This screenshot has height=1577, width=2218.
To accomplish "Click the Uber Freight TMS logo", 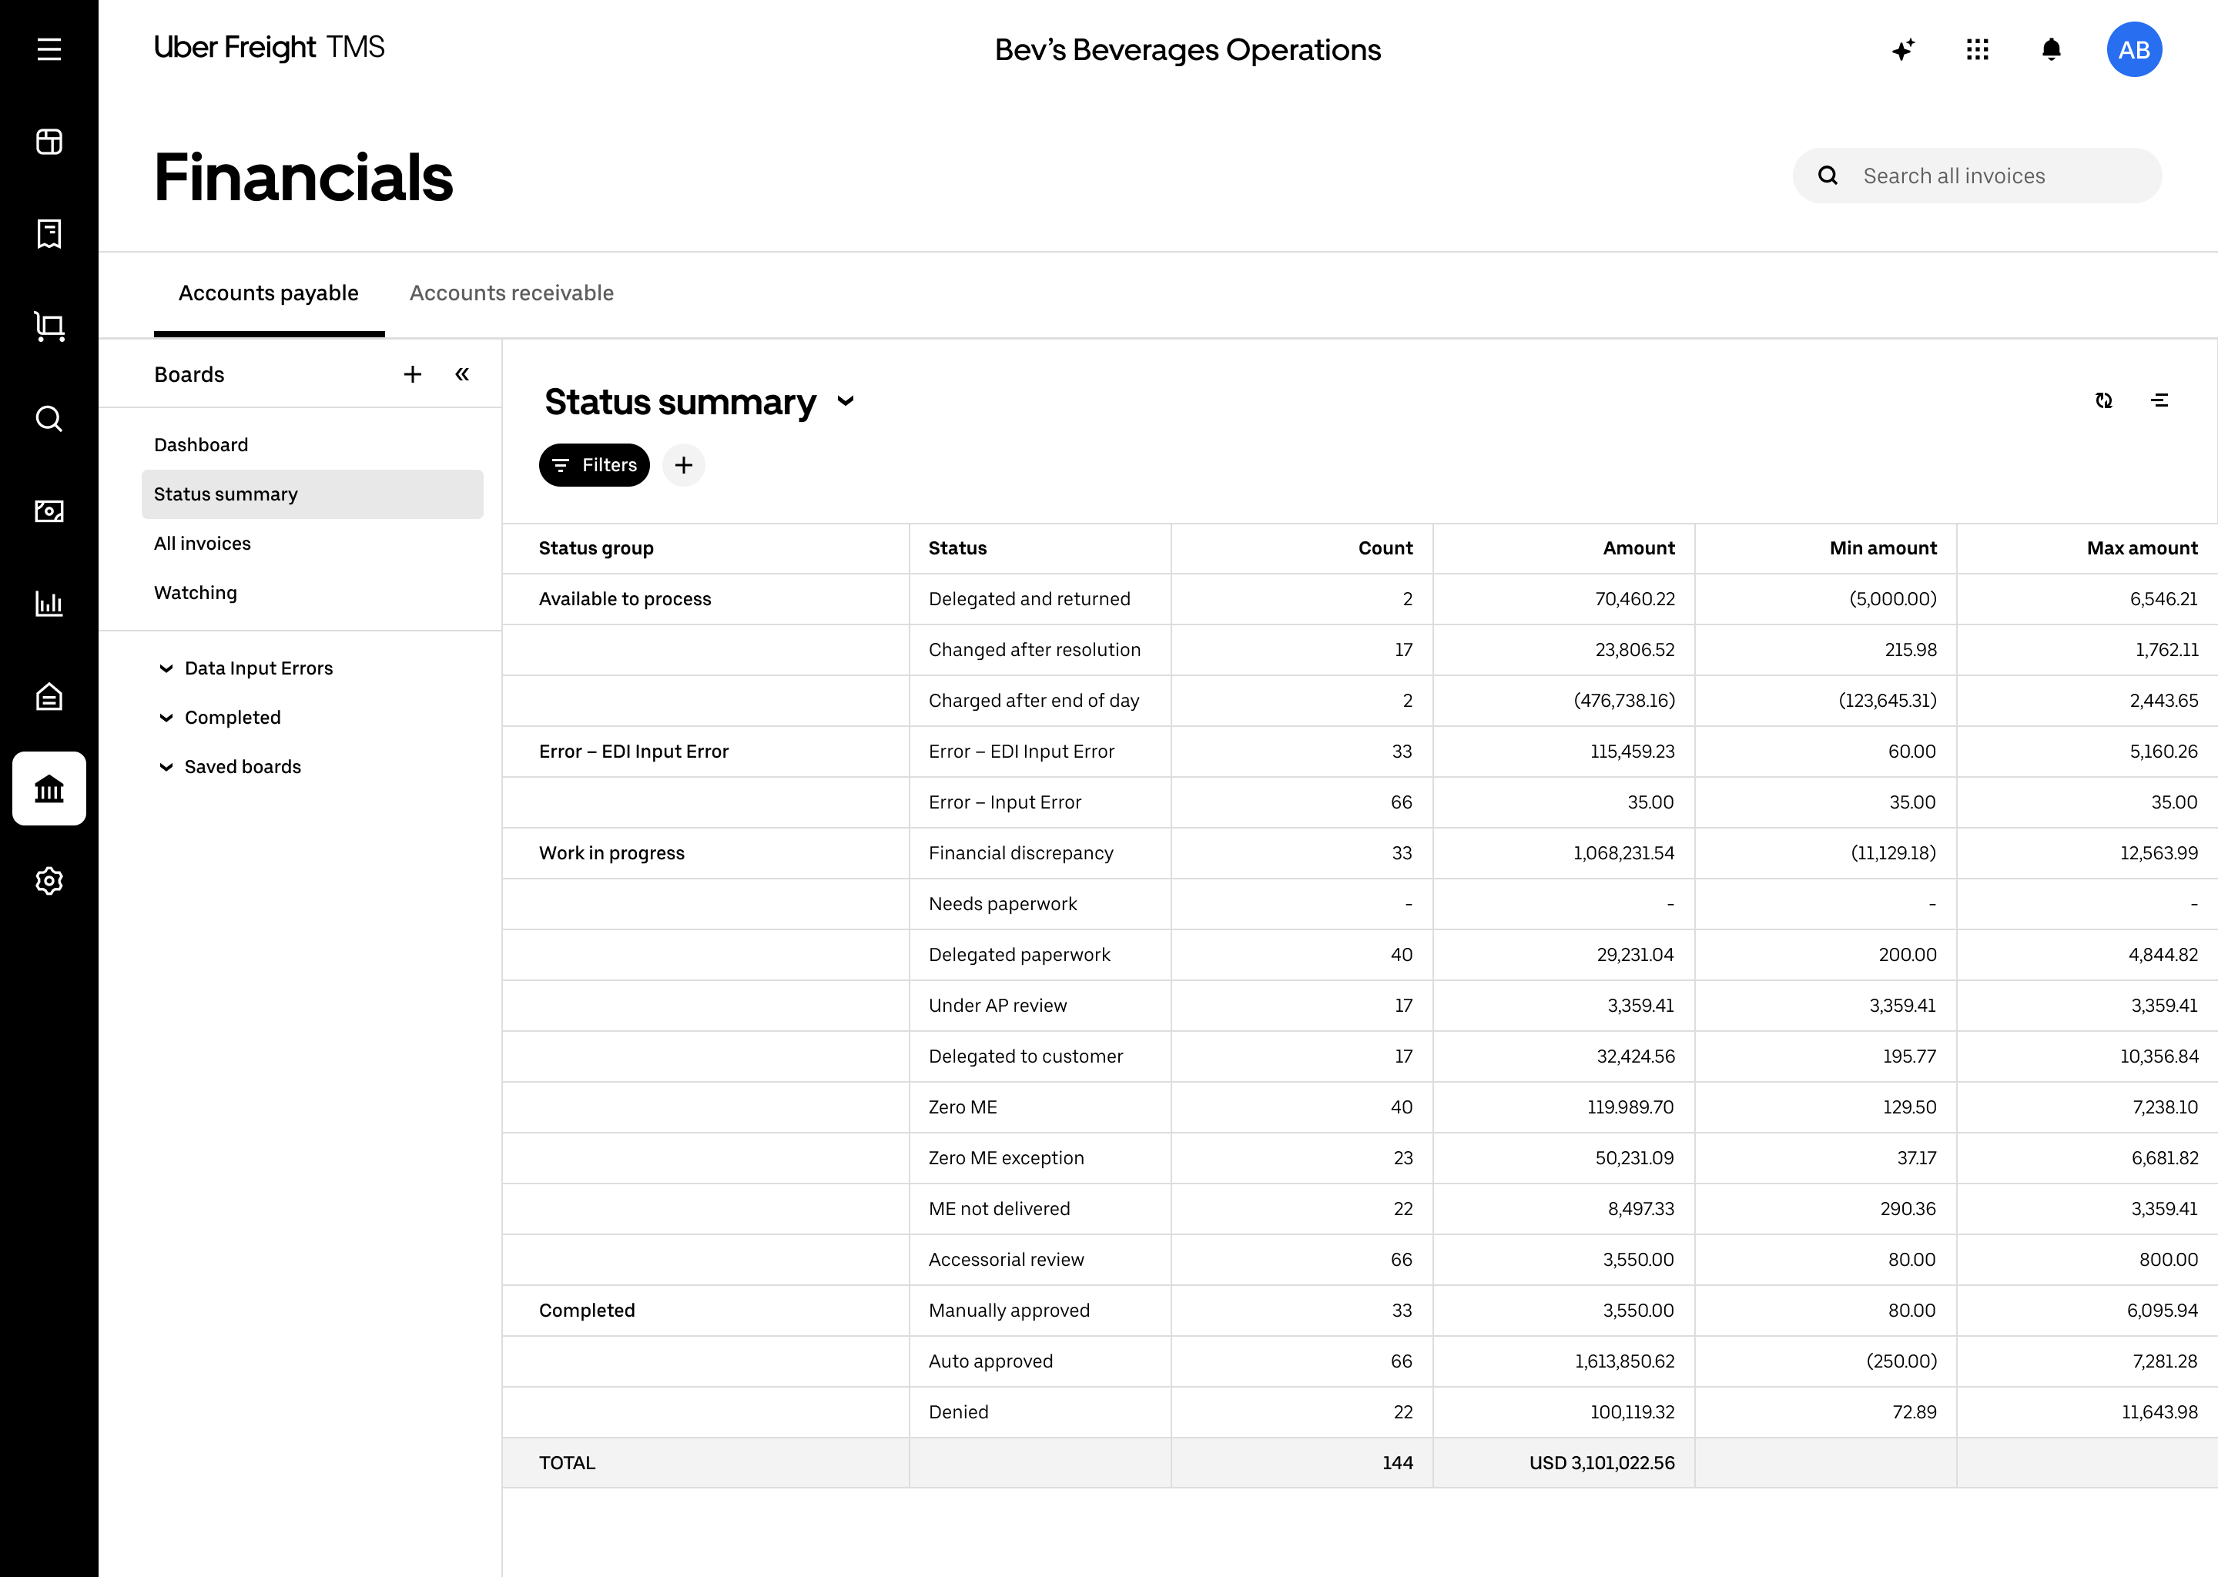I will pyautogui.click(x=269, y=48).
